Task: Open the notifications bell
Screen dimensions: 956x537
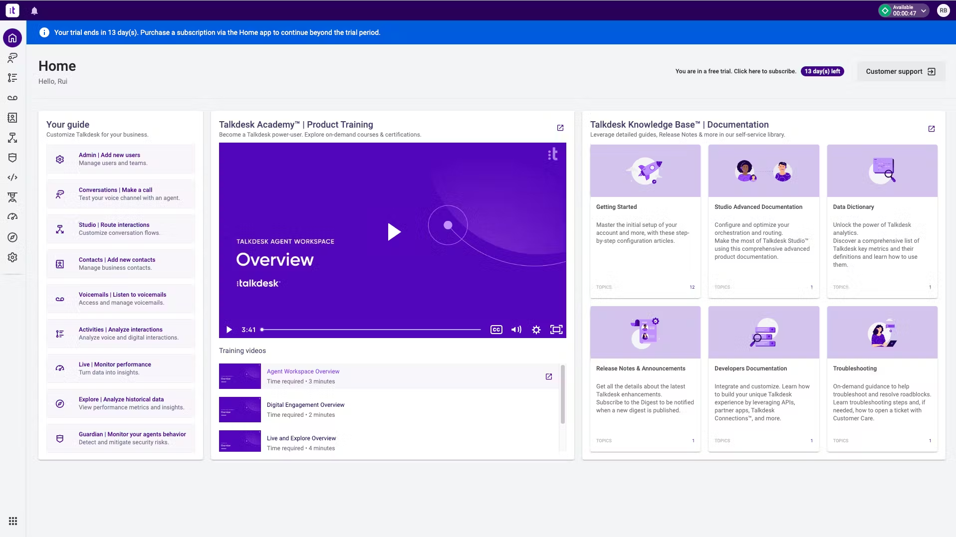Action: (x=34, y=10)
